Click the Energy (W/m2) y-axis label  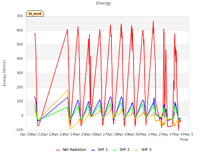[4, 73]
